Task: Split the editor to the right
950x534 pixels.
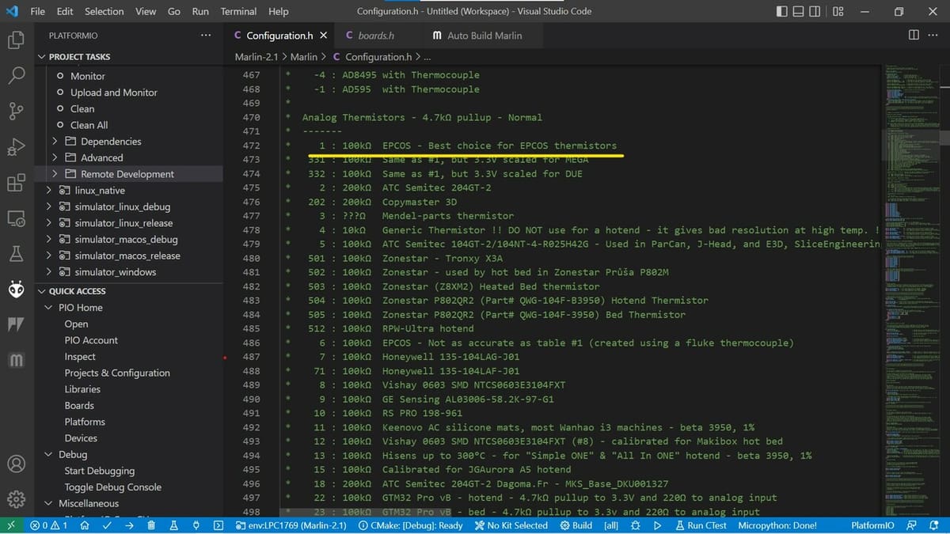Action: click(914, 35)
